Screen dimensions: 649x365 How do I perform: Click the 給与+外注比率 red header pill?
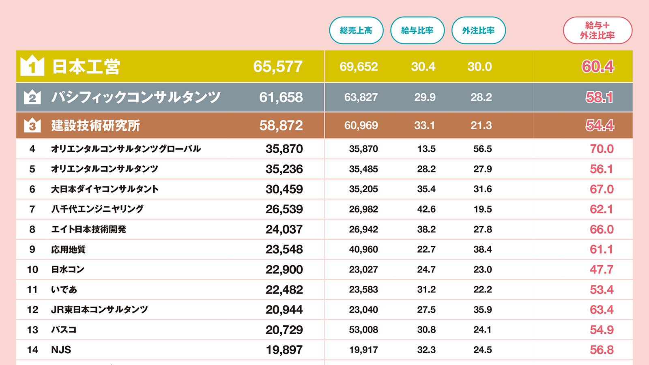[597, 30]
